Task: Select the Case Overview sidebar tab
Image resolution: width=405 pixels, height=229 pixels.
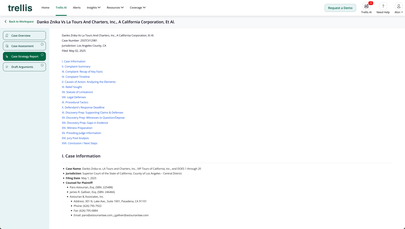Action: pos(24,36)
